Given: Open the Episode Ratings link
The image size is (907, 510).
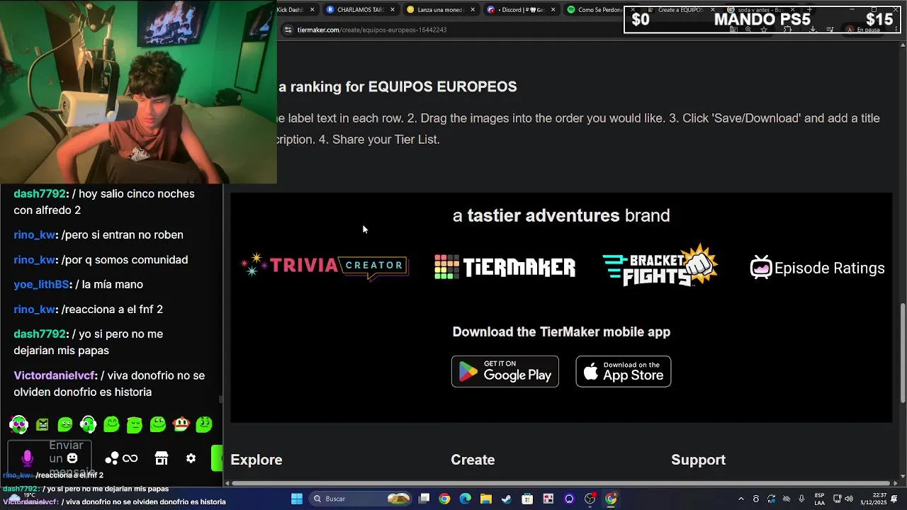Looking at the screenshot, I should (x=817, y=268).
